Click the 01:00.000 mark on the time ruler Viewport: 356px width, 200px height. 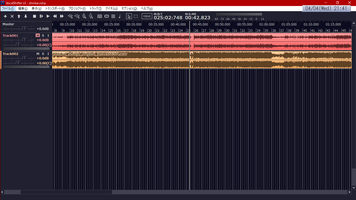point(267,24)
